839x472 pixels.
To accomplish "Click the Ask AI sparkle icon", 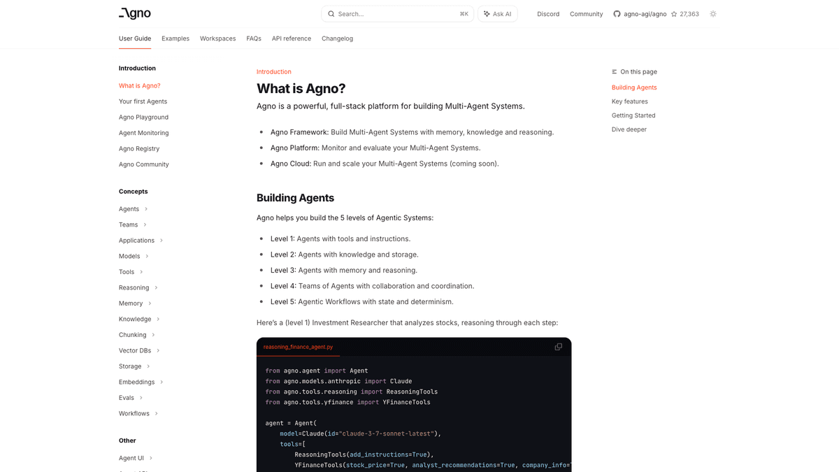I will pyautogui.click(x=487, y=14).
